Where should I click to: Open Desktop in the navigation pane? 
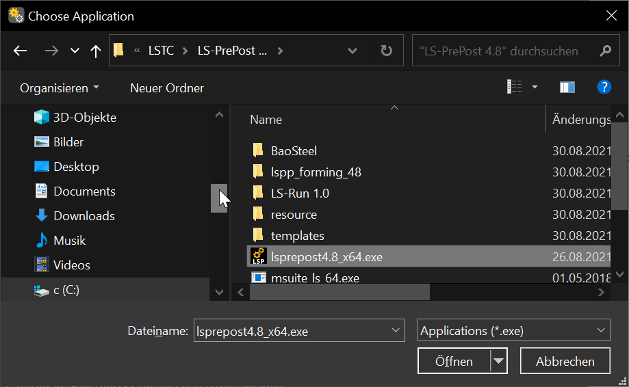76,167
